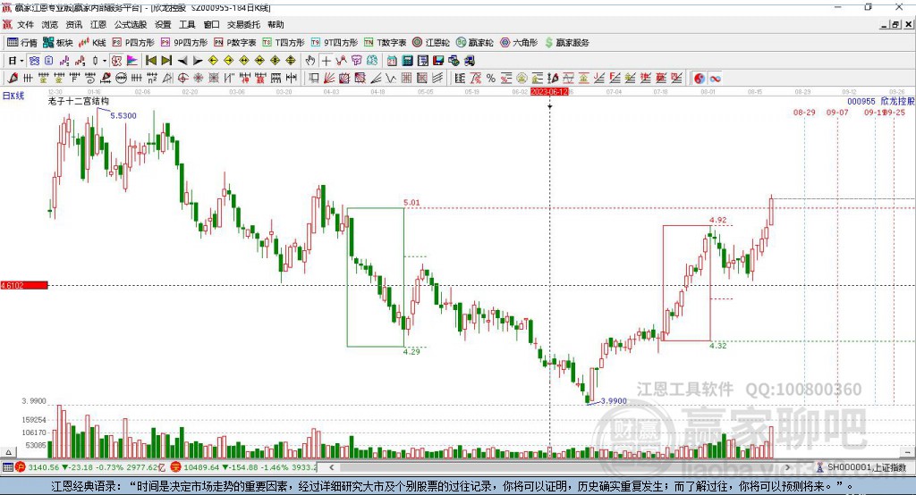Open the calendar icon in toolbar

(392, 60)
